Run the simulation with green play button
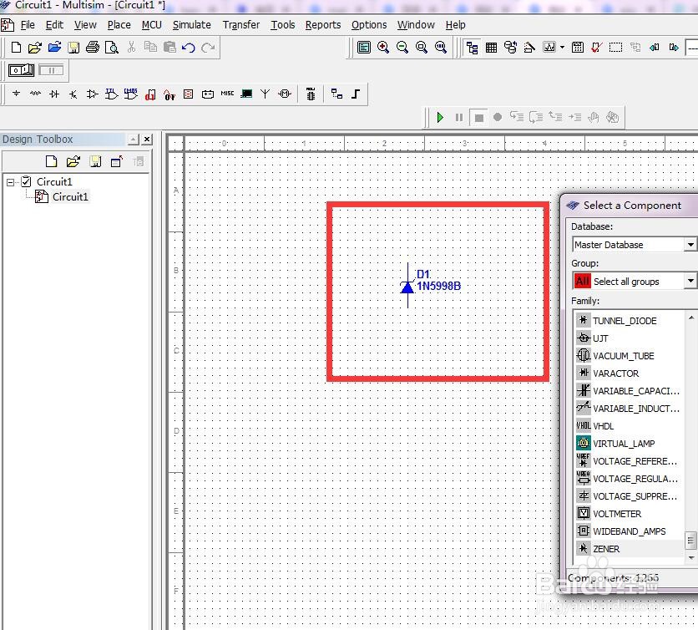Image resolution: width=698 pixels, height=630 pixels. pos(440,117)
